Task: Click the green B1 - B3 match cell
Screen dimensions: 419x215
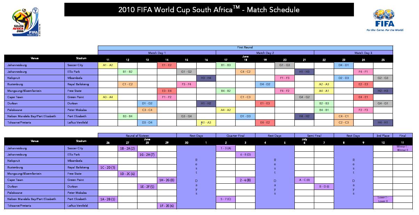Action: point(226,65)
